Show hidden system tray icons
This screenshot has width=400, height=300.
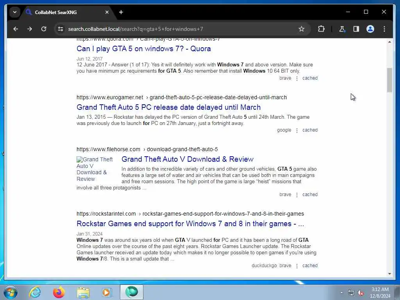coord(341,293)
